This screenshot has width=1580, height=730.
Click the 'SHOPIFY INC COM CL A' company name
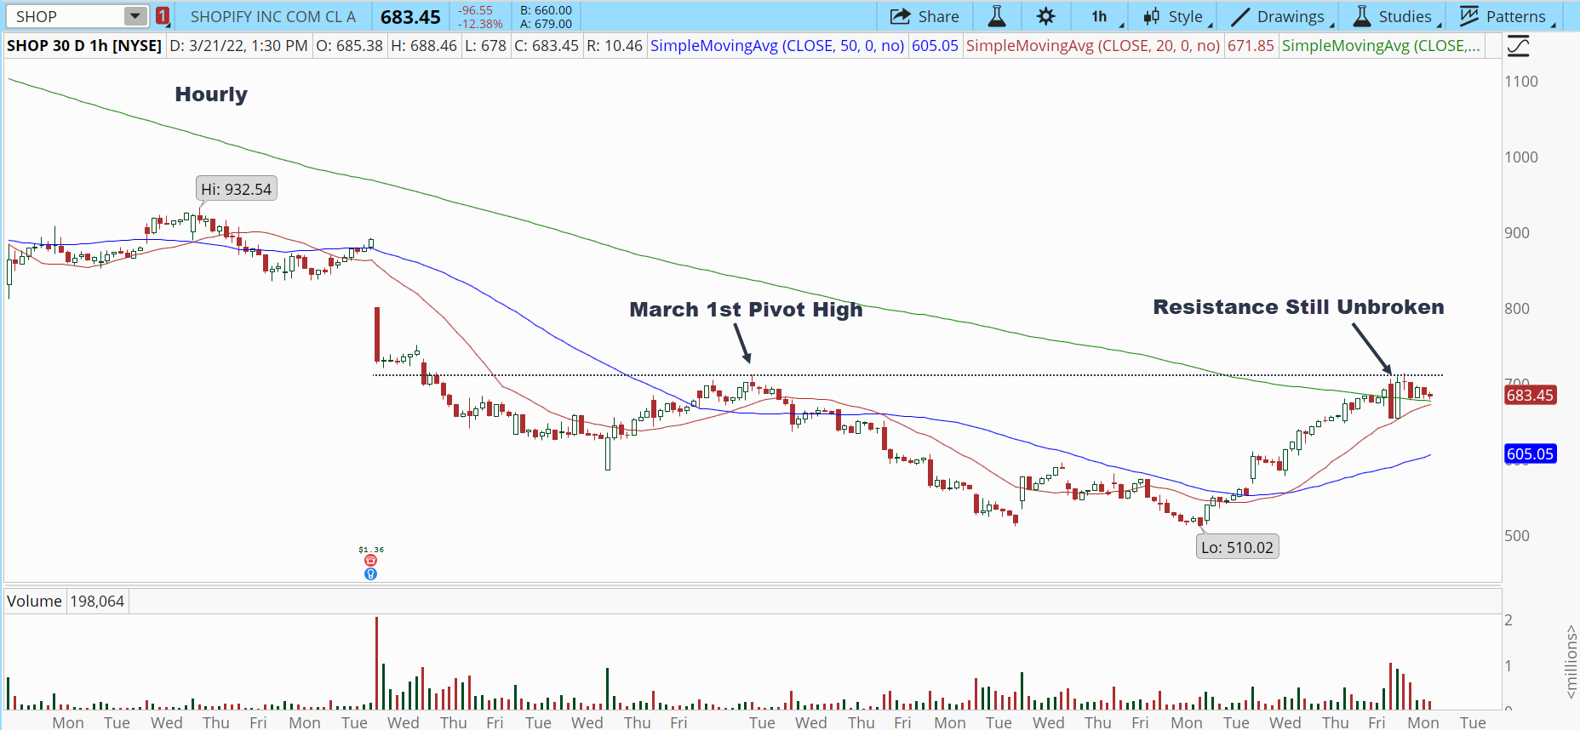tap(273, 16)
